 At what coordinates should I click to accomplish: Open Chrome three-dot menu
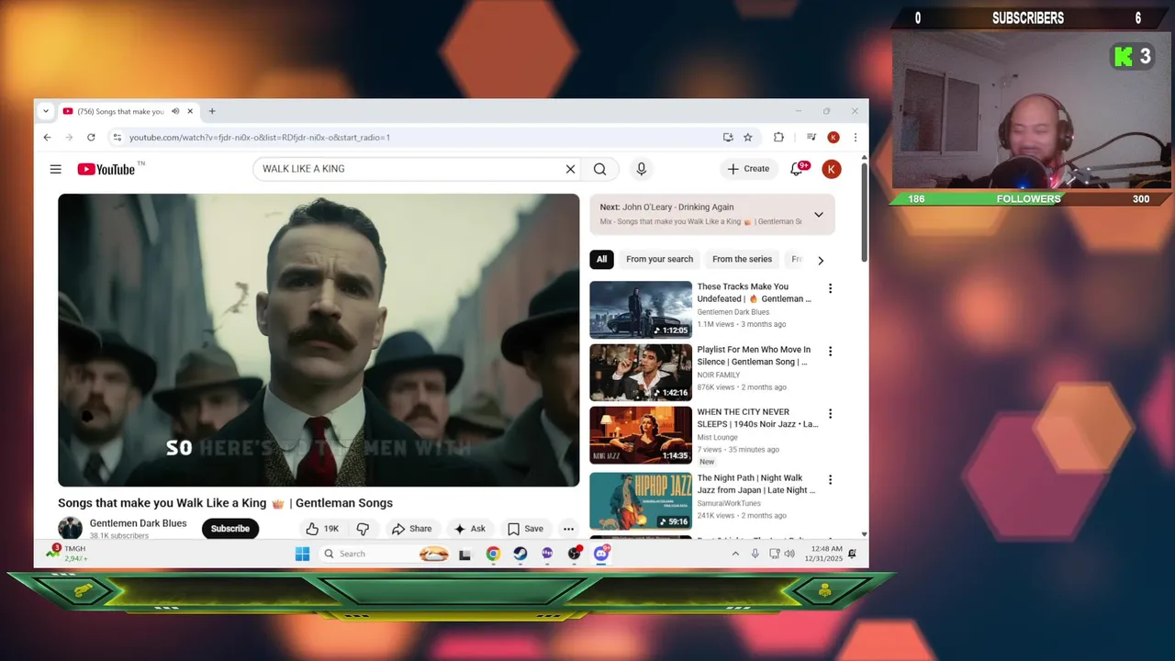coord(856,138)
